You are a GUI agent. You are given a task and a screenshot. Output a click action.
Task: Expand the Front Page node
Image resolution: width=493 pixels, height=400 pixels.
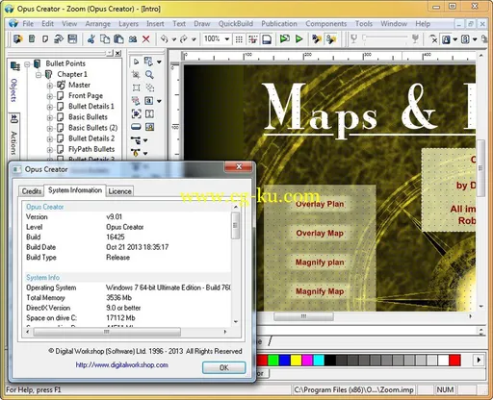(50, 96)
